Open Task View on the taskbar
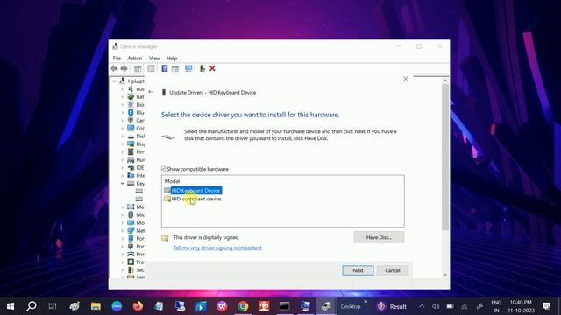Viewport: 561px width, 315px height. (x=53, y=306)
